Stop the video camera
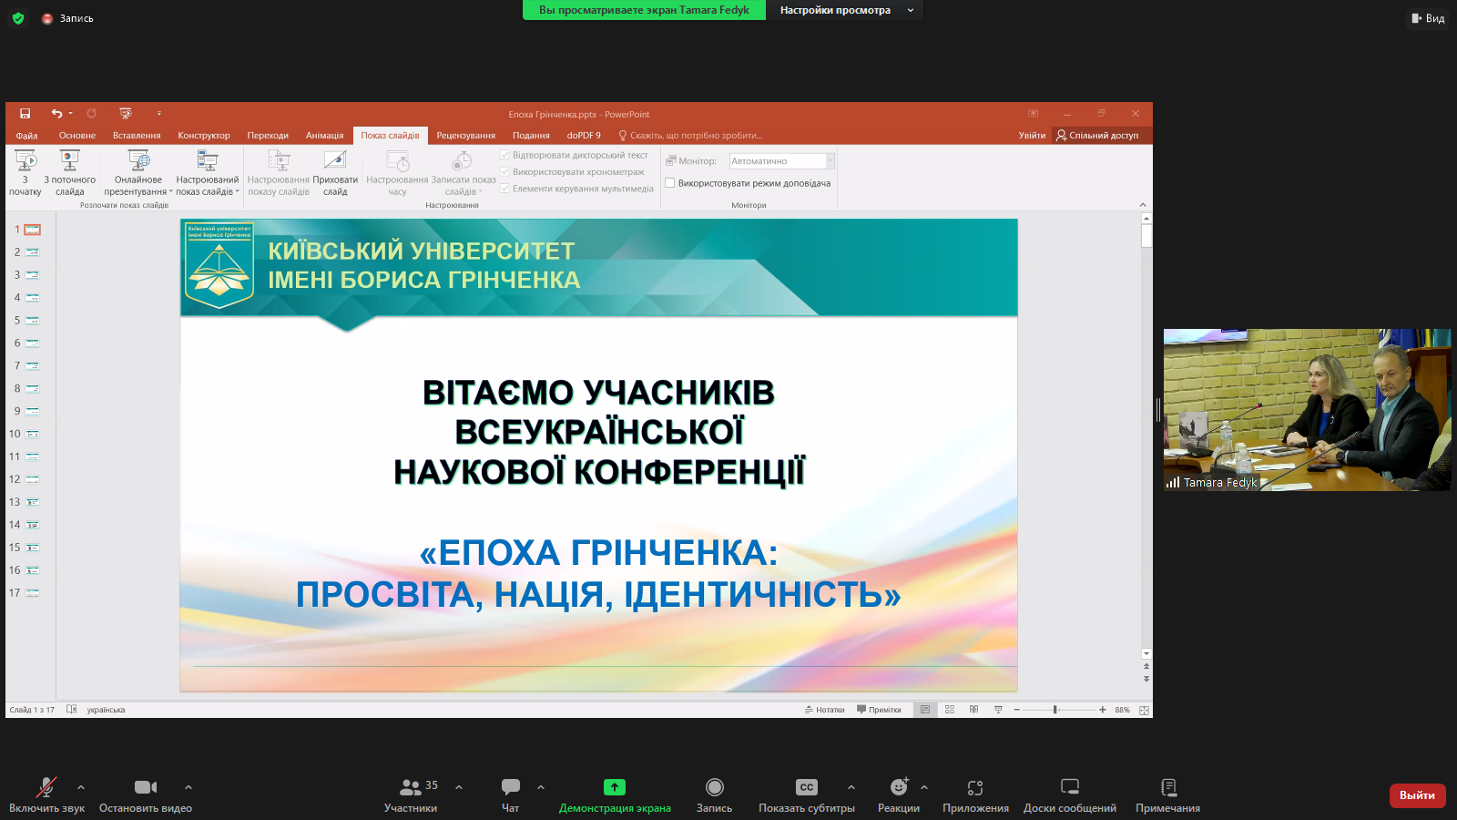Screen dimensions: 1457x820 click(x=146, y=787)
